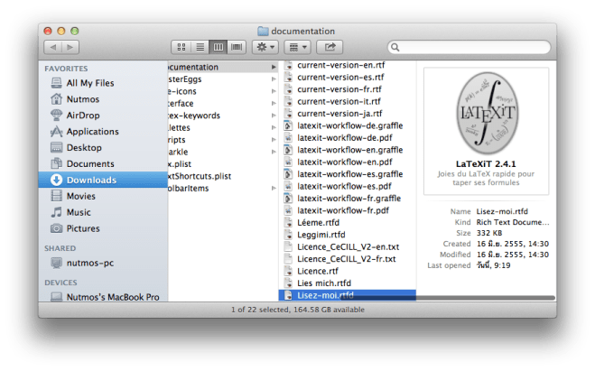Switch to Cover Flow view
The width and height of the screenshot is (595, 371).
(x=237, y=46)
